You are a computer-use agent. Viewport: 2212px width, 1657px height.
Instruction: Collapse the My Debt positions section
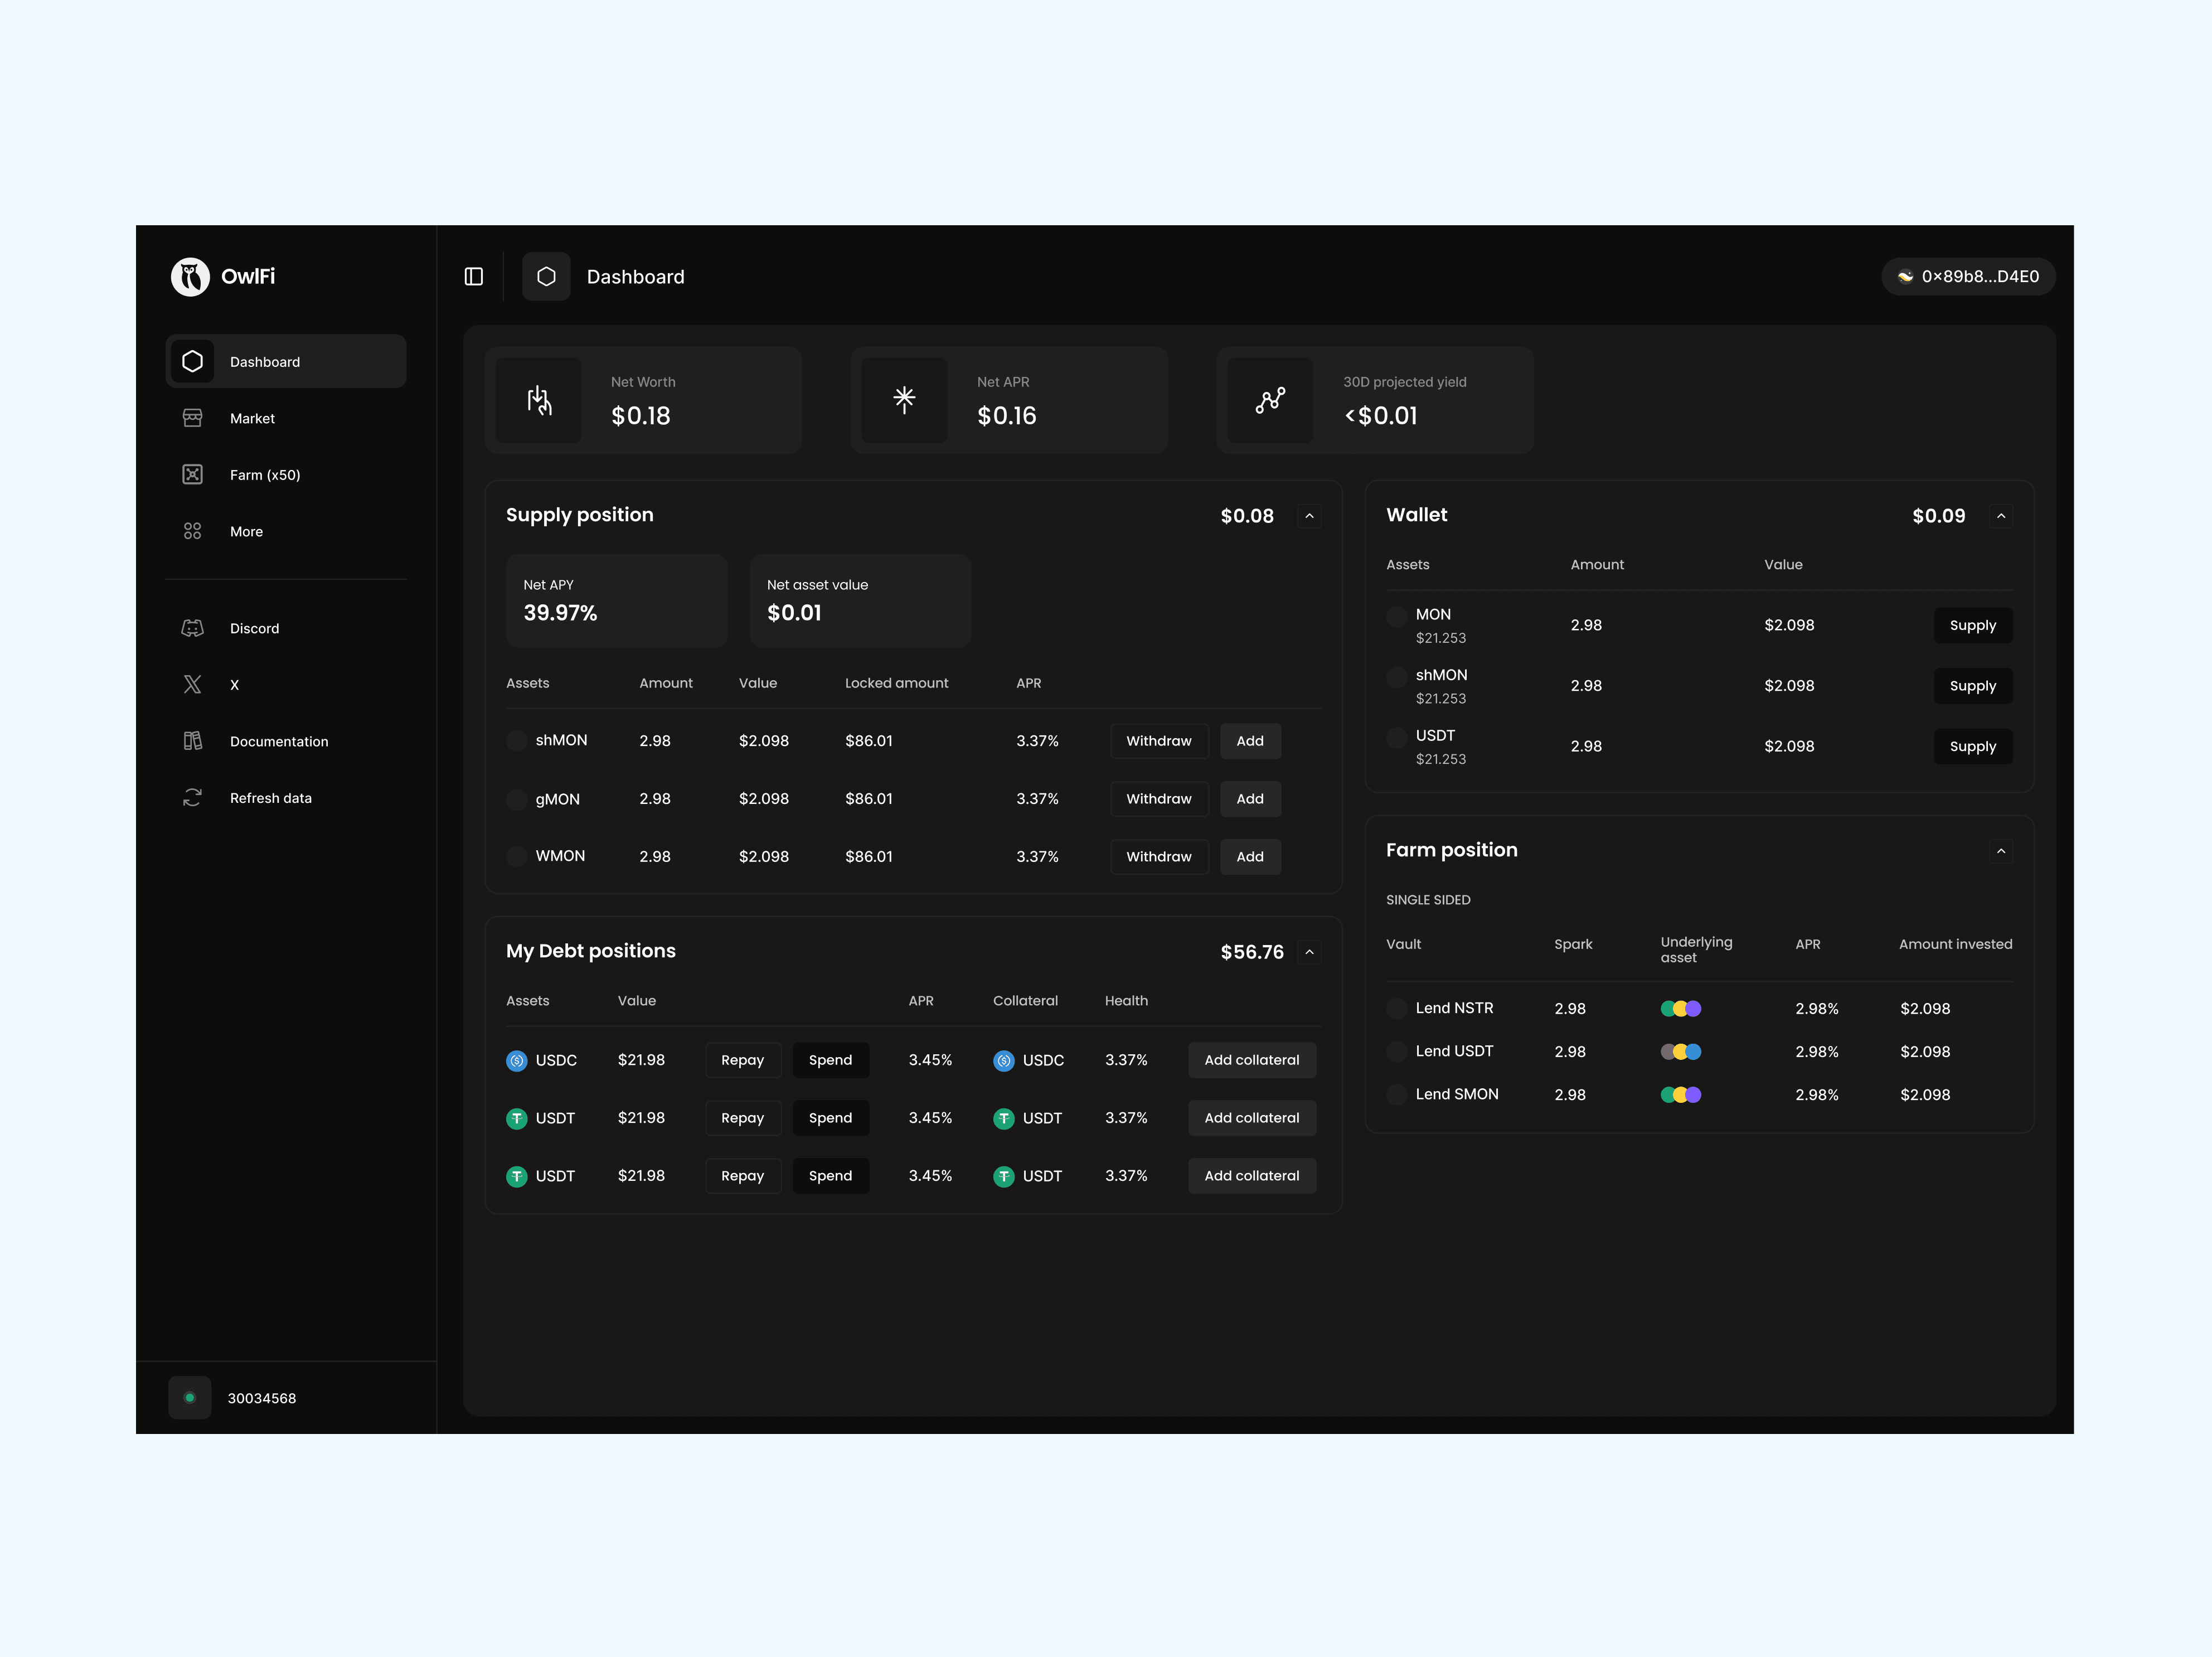coord(1309,952)
